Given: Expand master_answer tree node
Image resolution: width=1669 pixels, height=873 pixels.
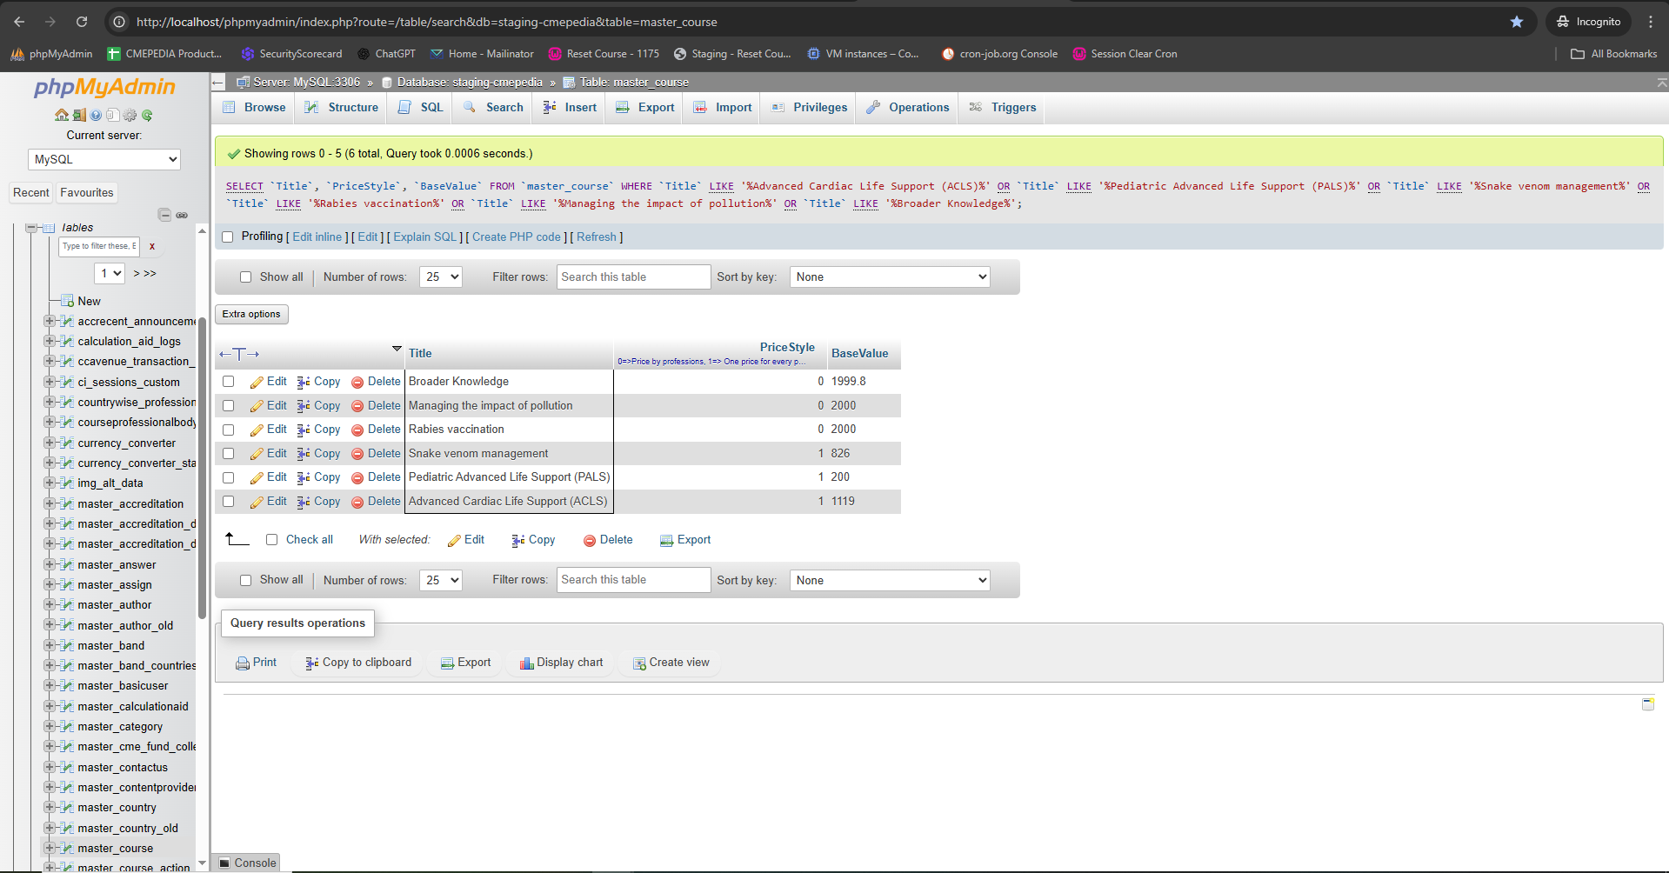Looking at the screenshot, I should 50,564.
